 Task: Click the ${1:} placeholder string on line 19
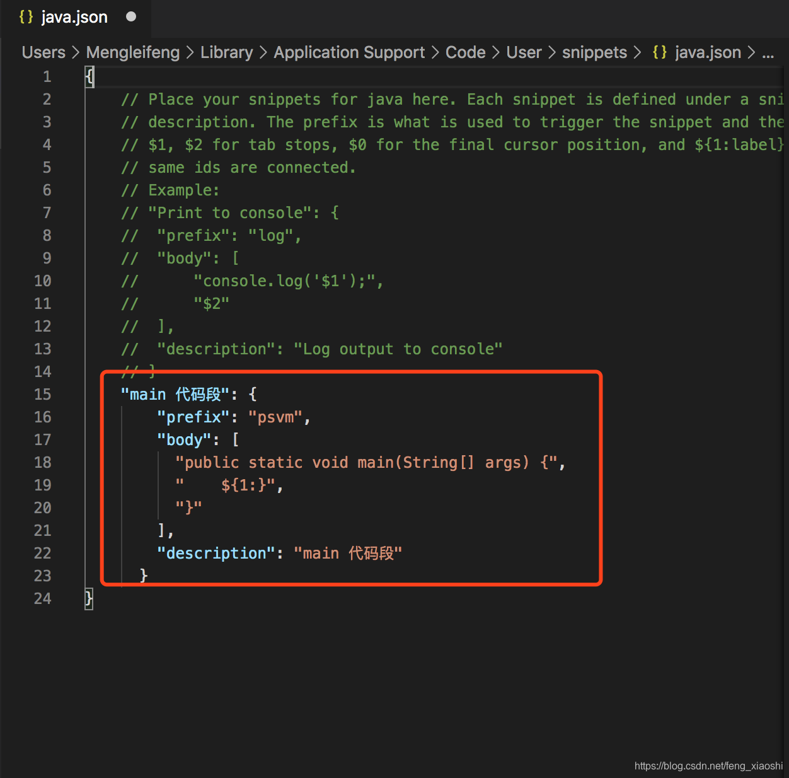[225, 485]
